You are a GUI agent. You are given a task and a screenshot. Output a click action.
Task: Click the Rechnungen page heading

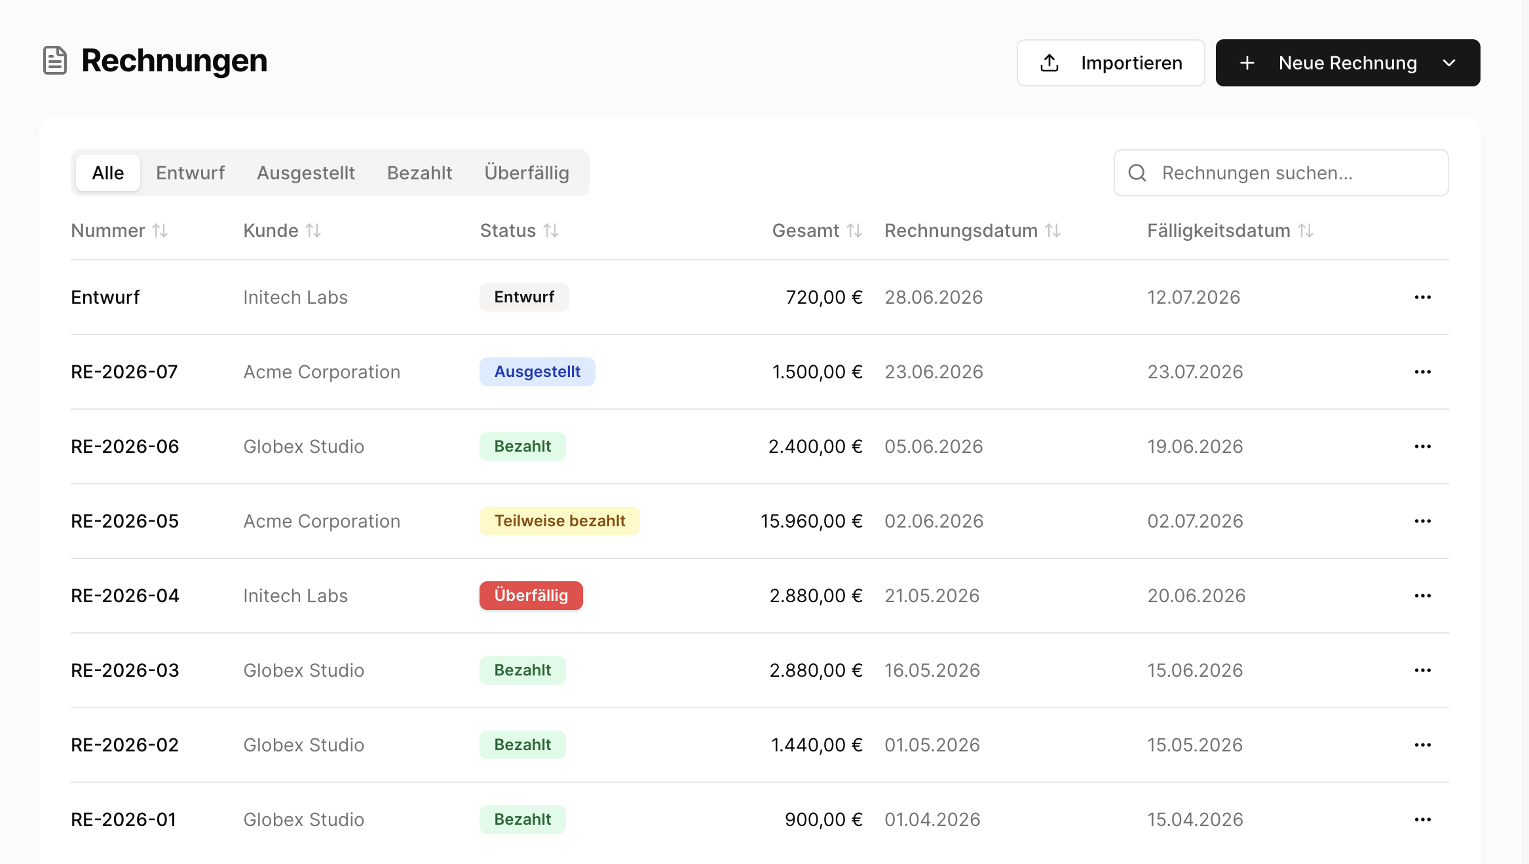pos(174,60)
